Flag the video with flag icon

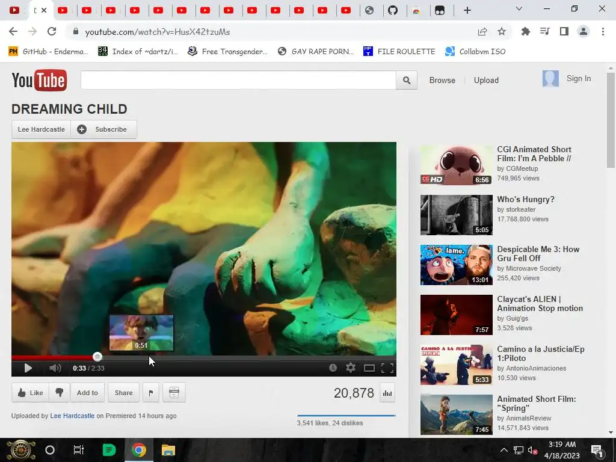pos(151,392)
